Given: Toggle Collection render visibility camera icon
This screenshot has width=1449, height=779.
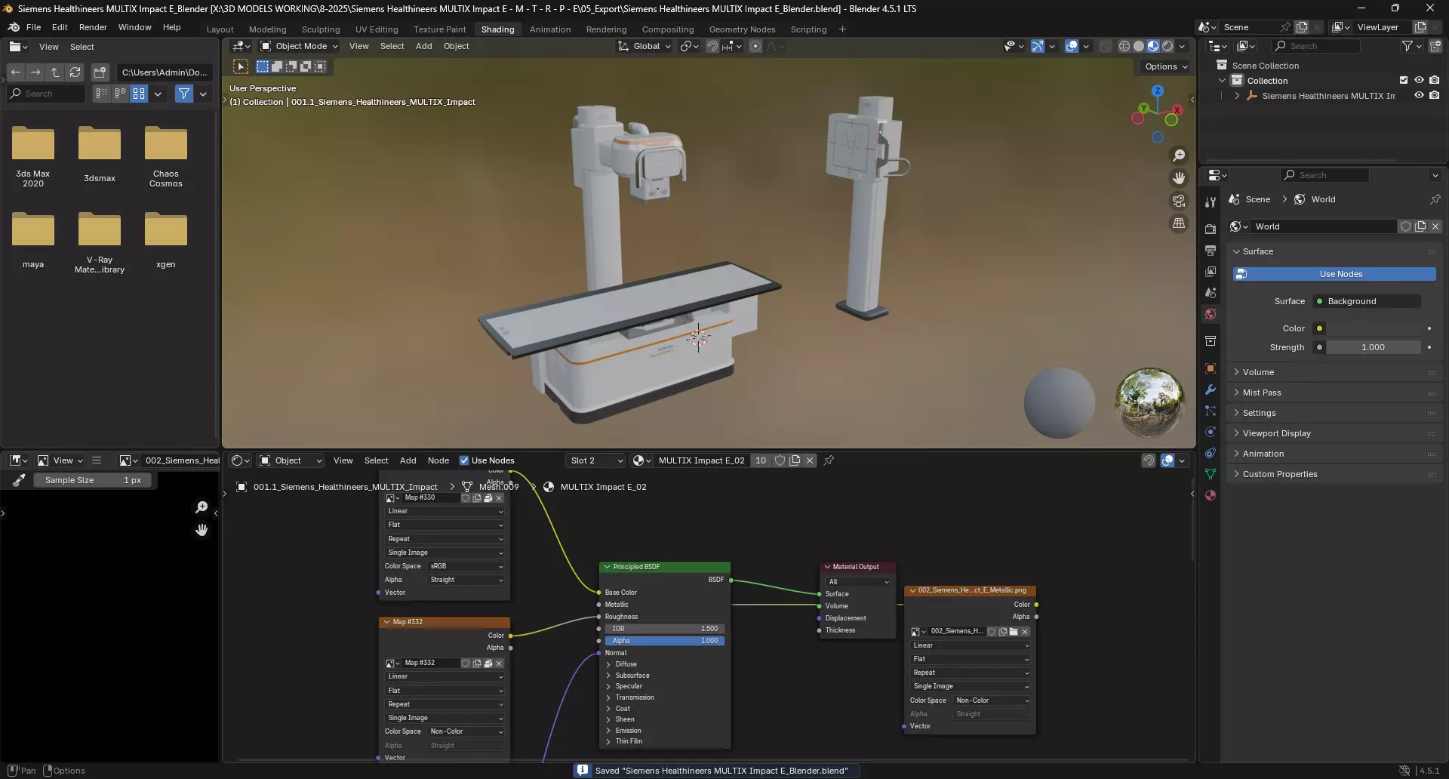Looking at the screenshot, I should tap(1435, 80).
